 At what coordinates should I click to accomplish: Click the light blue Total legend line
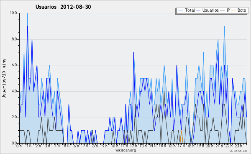pos(180,10)
